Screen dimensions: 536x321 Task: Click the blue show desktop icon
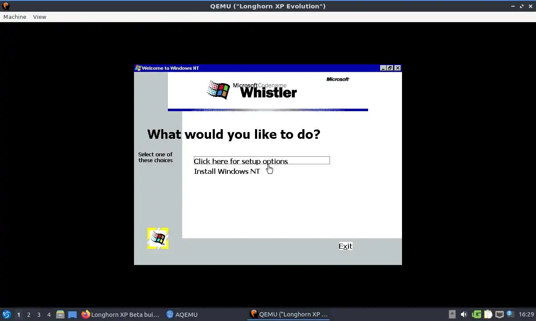(x=72, y=314)
